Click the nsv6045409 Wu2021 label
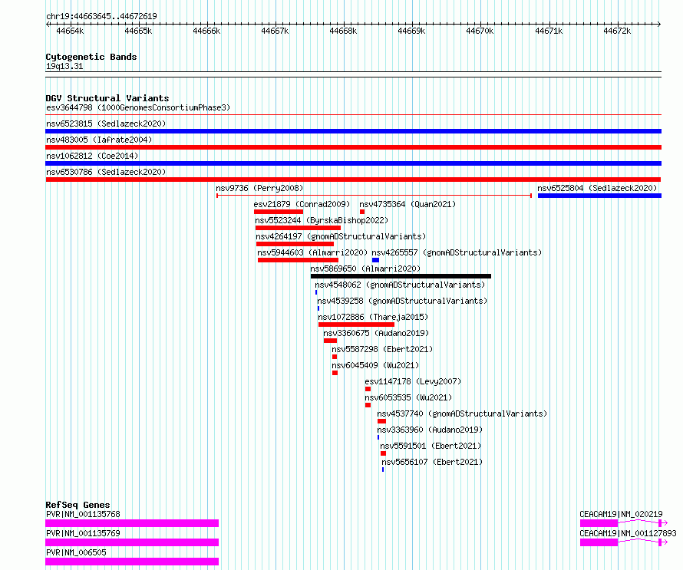Image resolution: width=683 pixels, height=570 pixels. (375, 365)
